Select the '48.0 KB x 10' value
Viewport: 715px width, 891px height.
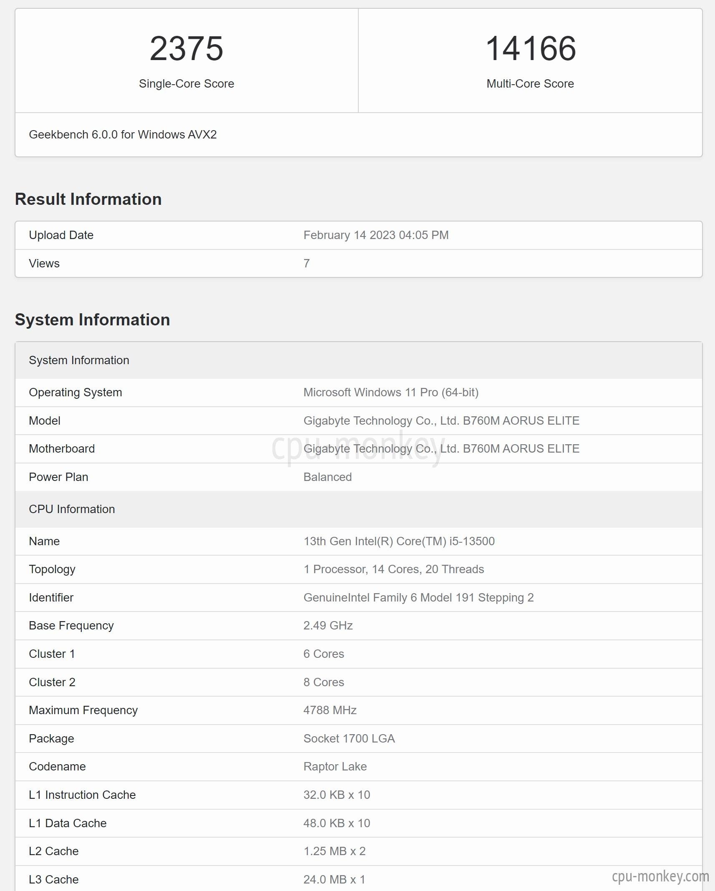[337, 823]
